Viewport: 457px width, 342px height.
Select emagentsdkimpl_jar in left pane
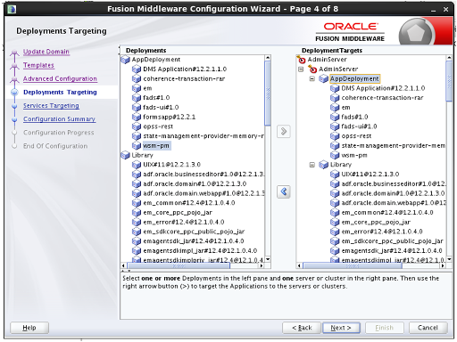[200, 251]
